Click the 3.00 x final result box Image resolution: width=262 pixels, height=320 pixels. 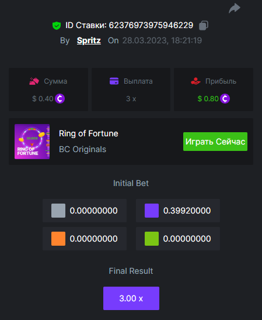click(x=131, y=298)
